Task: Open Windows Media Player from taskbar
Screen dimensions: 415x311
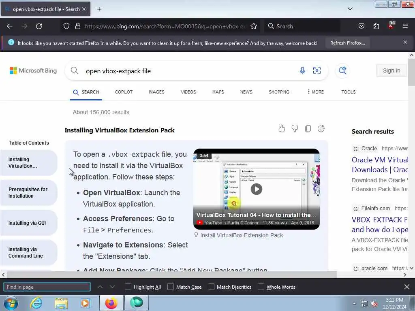Action: coord(86,303)
